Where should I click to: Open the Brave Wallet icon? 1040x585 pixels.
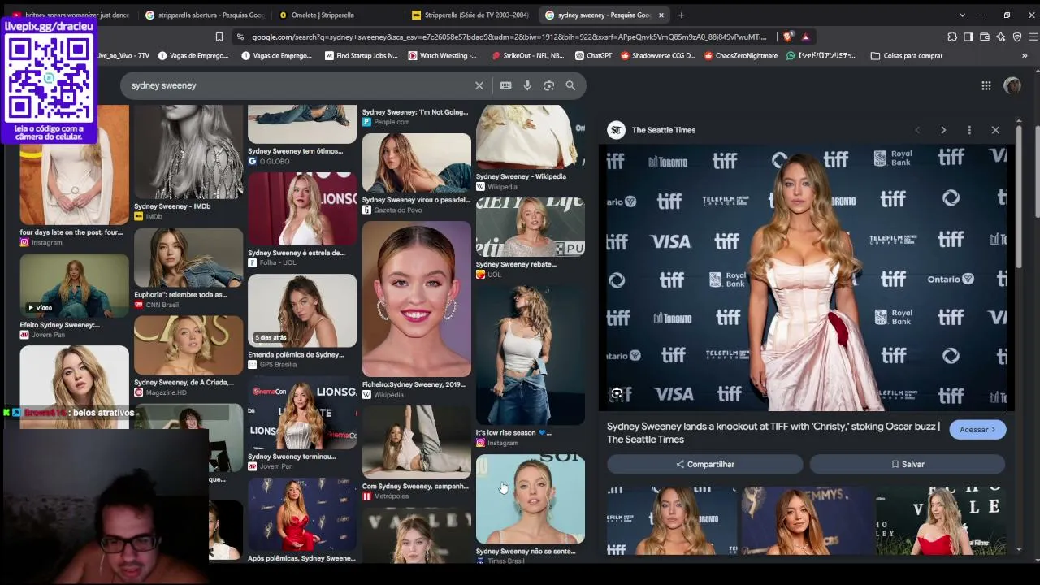click(985, 37)
